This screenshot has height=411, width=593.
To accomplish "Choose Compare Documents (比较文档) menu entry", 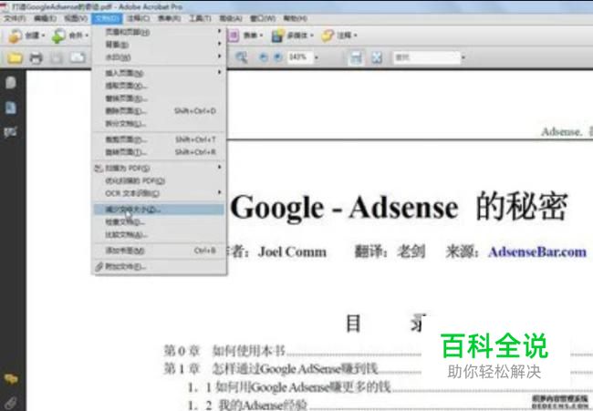I will pos(160,234).
